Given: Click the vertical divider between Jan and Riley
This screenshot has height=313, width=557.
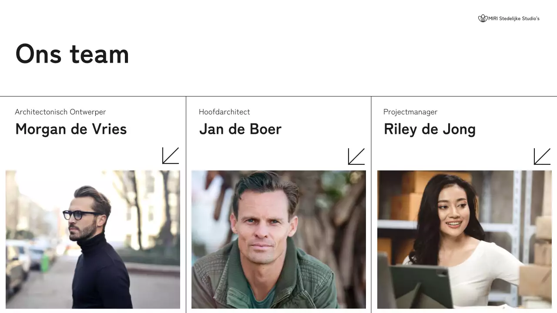Looking at the screenshot, I should coord(371,204).
